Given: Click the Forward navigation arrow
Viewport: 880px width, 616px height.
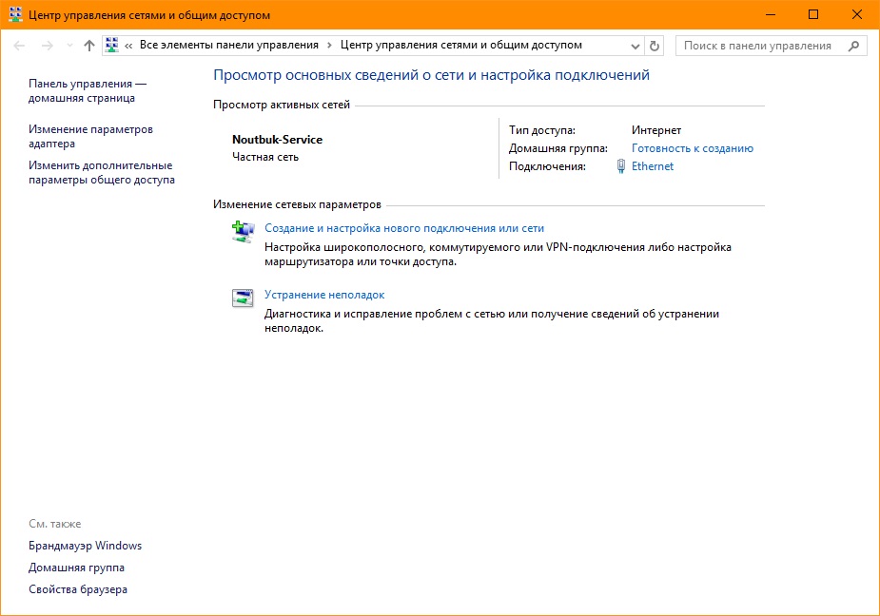Looking at the screenshot, I should click(47, 46).
